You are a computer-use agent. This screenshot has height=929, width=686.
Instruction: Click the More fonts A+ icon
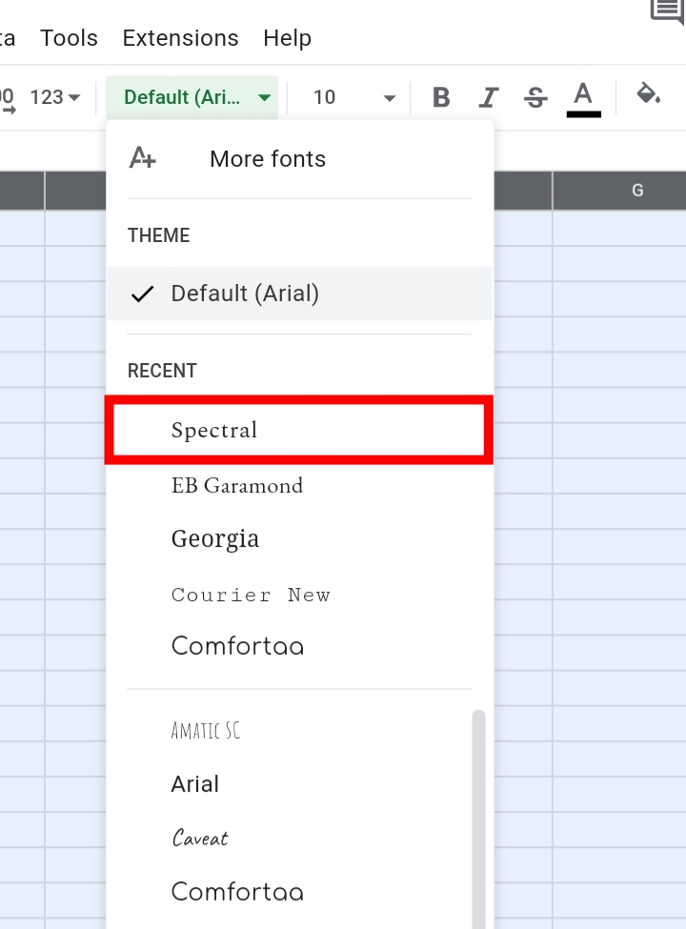tap(142, 158)
